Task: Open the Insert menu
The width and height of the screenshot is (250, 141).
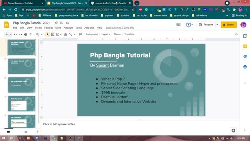Action: click(38, 28)
